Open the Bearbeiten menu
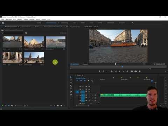The height and width of the screenshot is (126, 168). [9, 19]
